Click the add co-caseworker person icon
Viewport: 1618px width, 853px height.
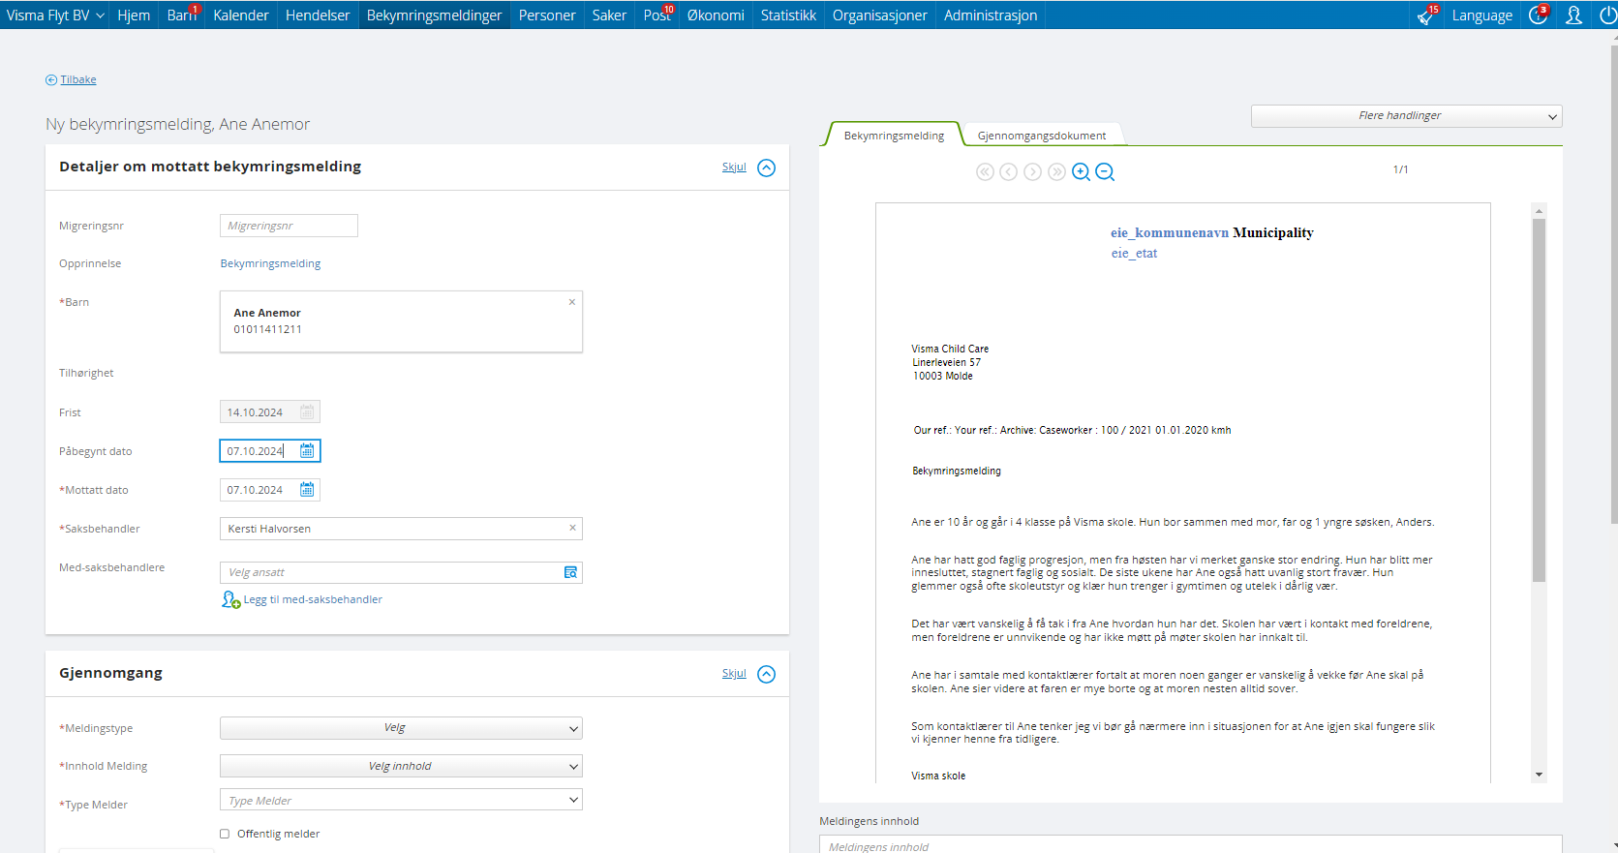(x=230, y=600)
